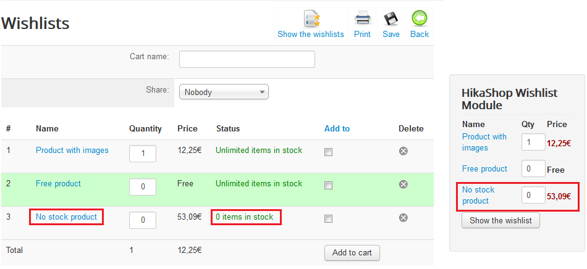Click the Add to column header
The height and width of the screenshot is (269, 587).
point(337,128)
